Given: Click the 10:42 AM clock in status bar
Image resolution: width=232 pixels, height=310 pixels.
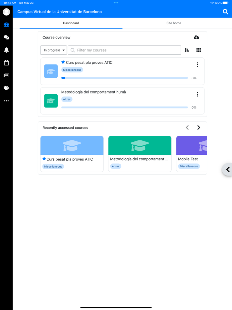Looking at the screenshot, I should [10, 3].
